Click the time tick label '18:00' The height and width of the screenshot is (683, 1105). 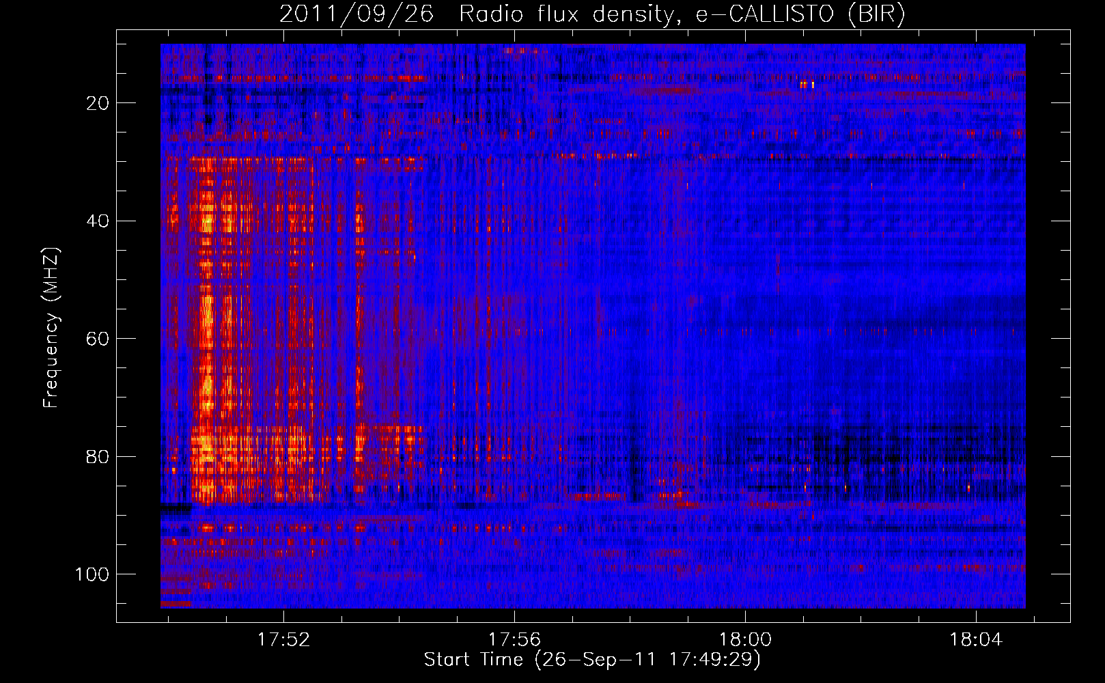745,640
